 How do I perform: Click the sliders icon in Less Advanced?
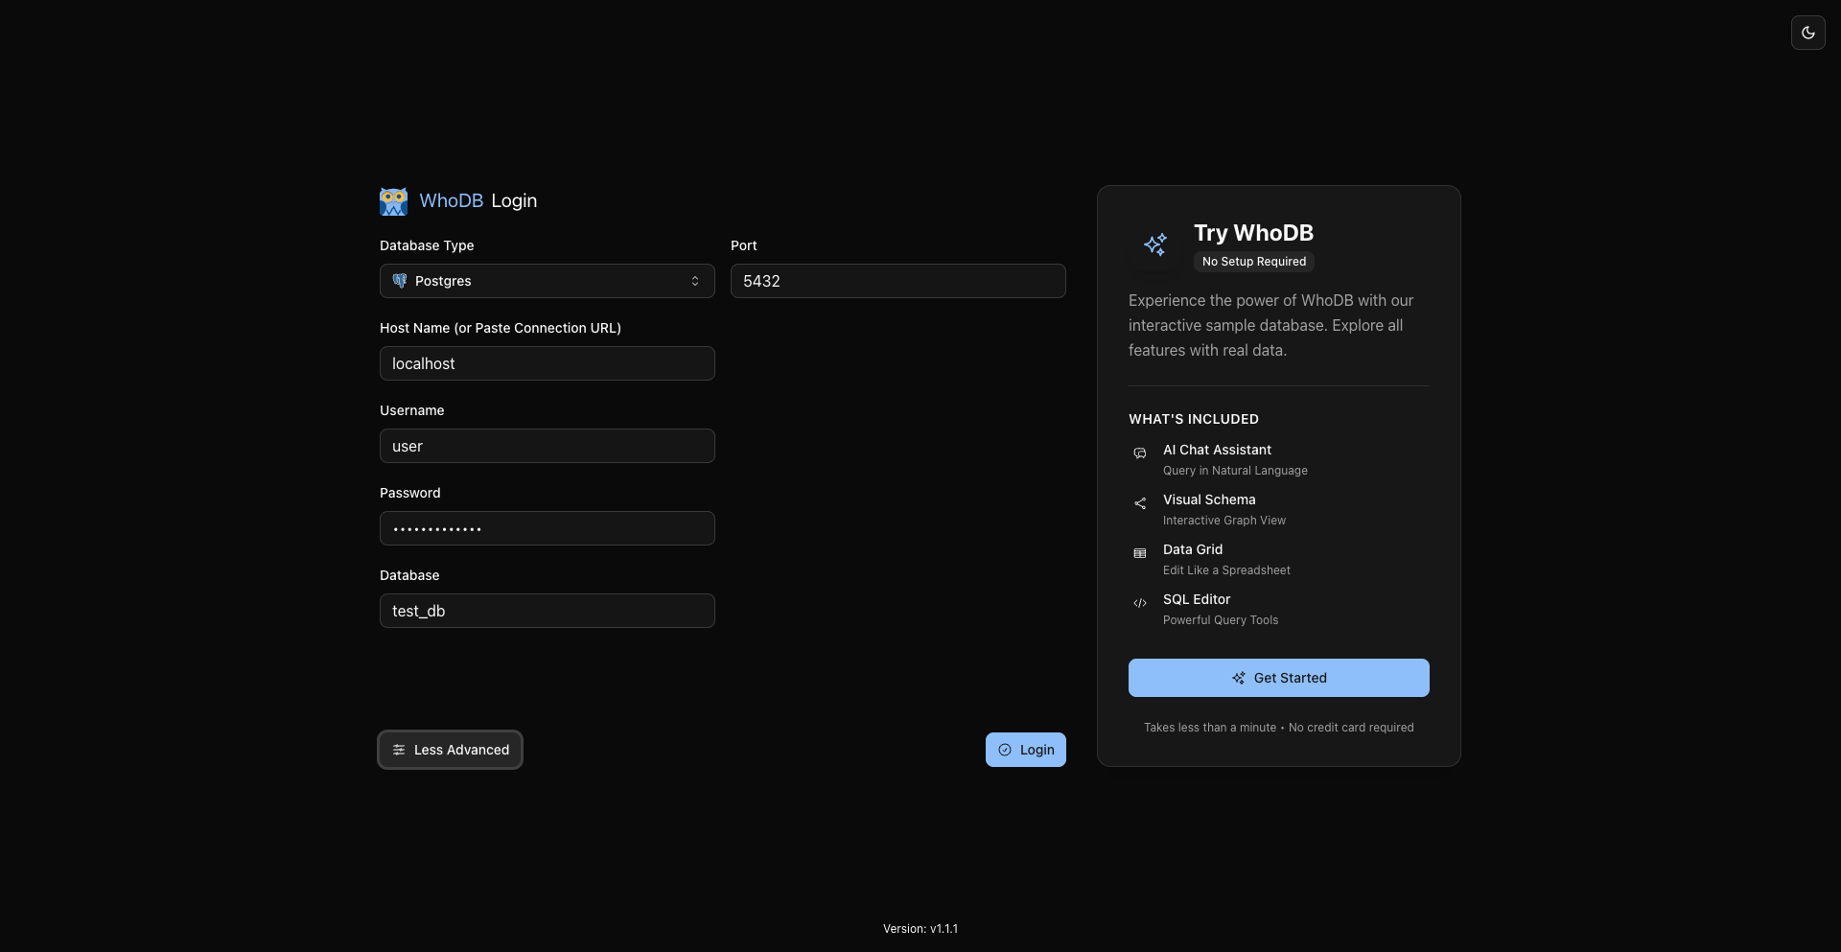pyautogui.click(x=399, y=750)
